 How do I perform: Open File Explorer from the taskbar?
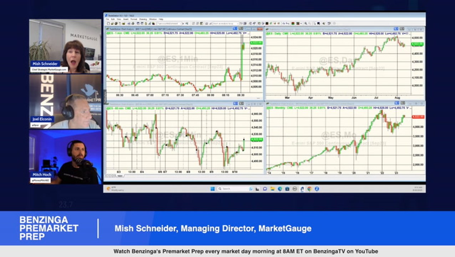pos(272,189)
